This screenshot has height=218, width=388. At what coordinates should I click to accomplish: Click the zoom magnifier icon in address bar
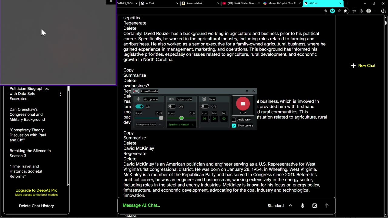click(x=326, y=11)
